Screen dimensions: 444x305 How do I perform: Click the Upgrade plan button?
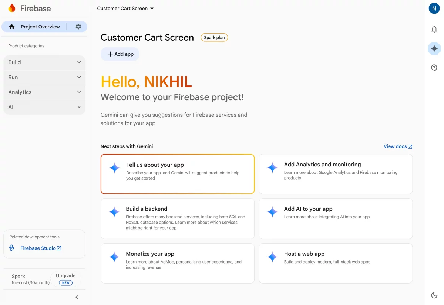pos(65,279)
